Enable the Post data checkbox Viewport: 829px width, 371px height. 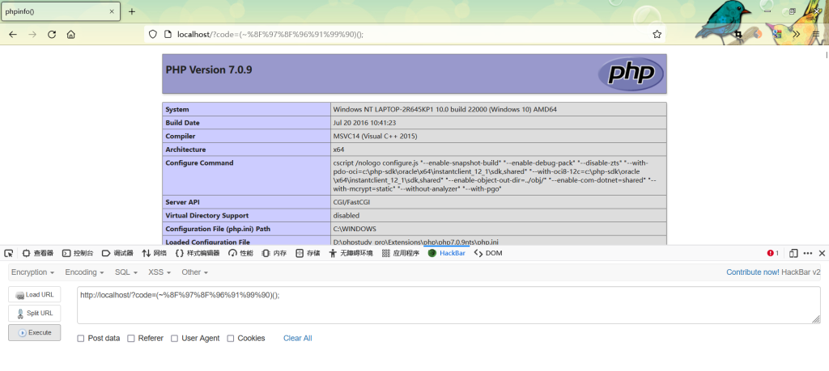[81, 338]
